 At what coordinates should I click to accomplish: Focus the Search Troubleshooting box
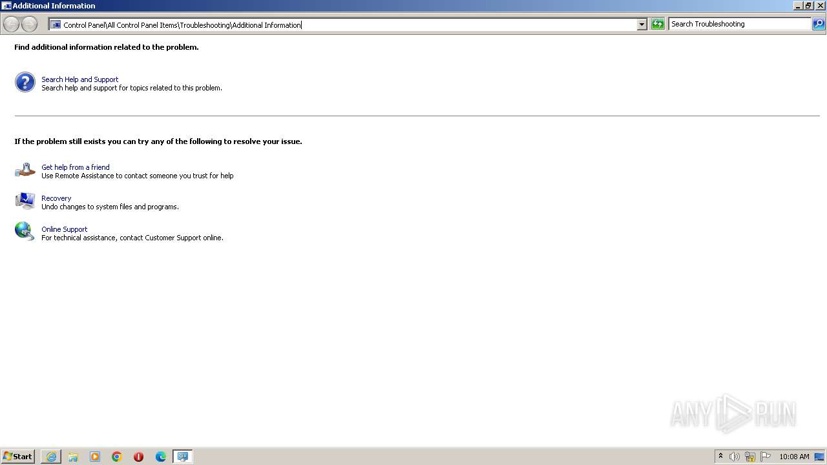click(x=739, y=24)
